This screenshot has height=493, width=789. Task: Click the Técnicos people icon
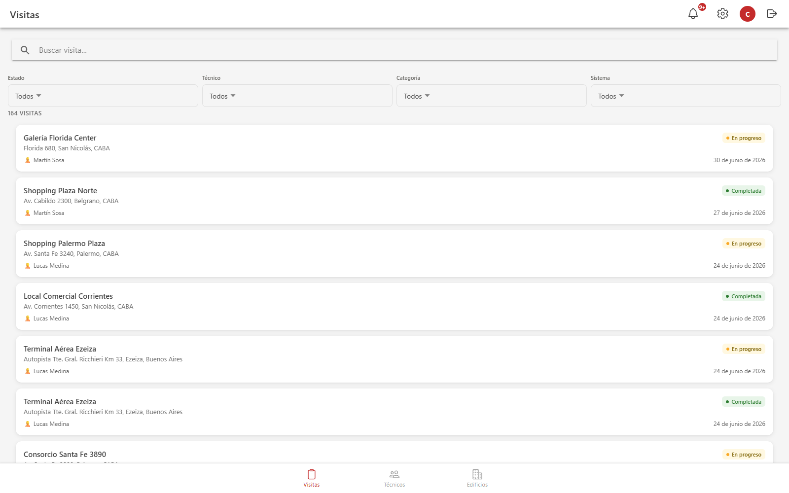point(394,474)
